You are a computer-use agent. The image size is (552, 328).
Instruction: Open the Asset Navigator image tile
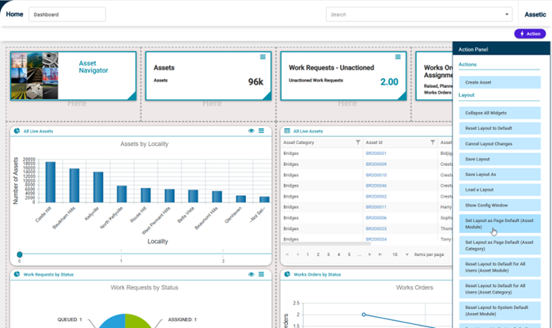point(73,76)
